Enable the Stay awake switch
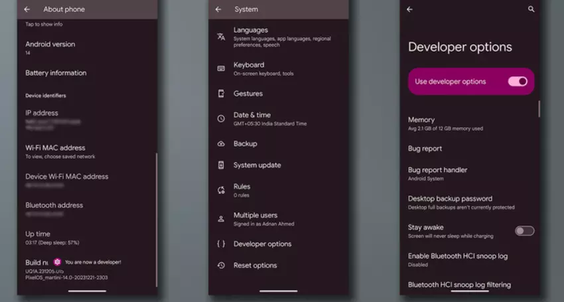This screenshot has height=302, width=564. 524,231
